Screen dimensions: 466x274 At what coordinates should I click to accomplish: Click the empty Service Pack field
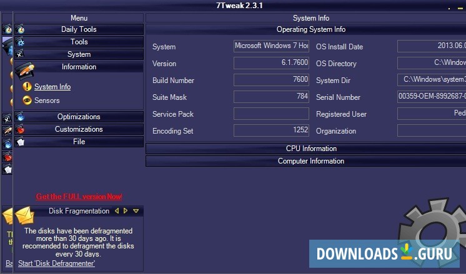click(271, 114)
